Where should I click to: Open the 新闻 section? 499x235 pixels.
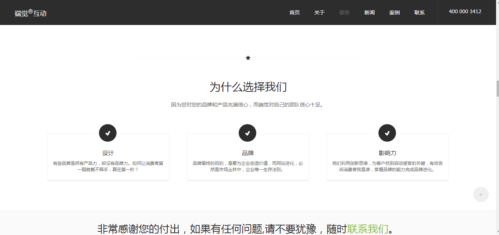click(370, 12)
